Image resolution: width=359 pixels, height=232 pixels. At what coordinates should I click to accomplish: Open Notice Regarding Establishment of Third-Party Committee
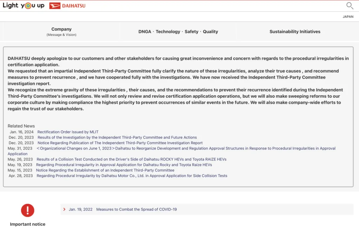(105, 170)
